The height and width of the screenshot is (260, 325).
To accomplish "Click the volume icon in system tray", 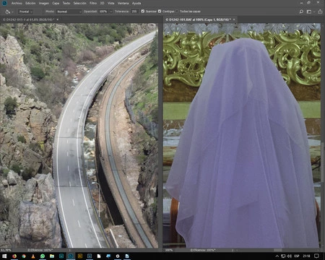I will [289, 256].
